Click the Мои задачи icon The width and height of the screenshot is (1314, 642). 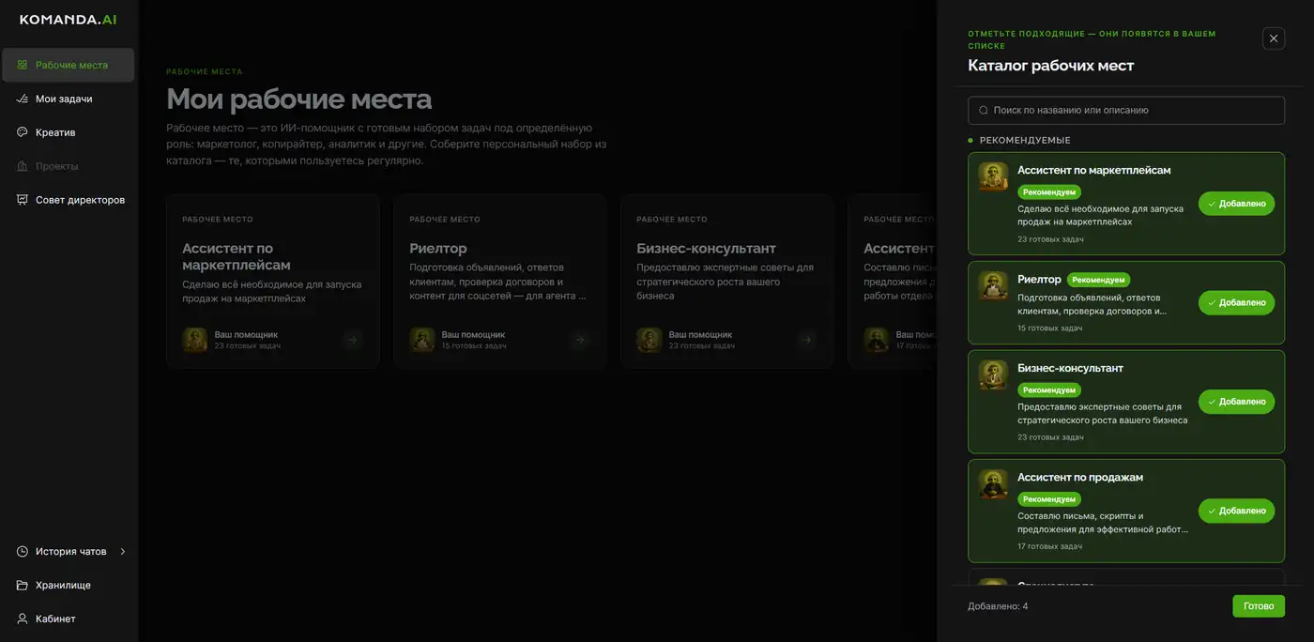[23, 99]
